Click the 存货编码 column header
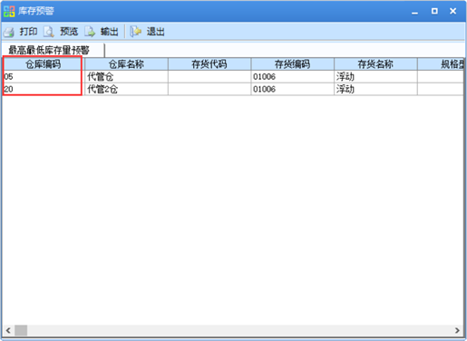This screenshot has height=341, width=467. point(292,64)
